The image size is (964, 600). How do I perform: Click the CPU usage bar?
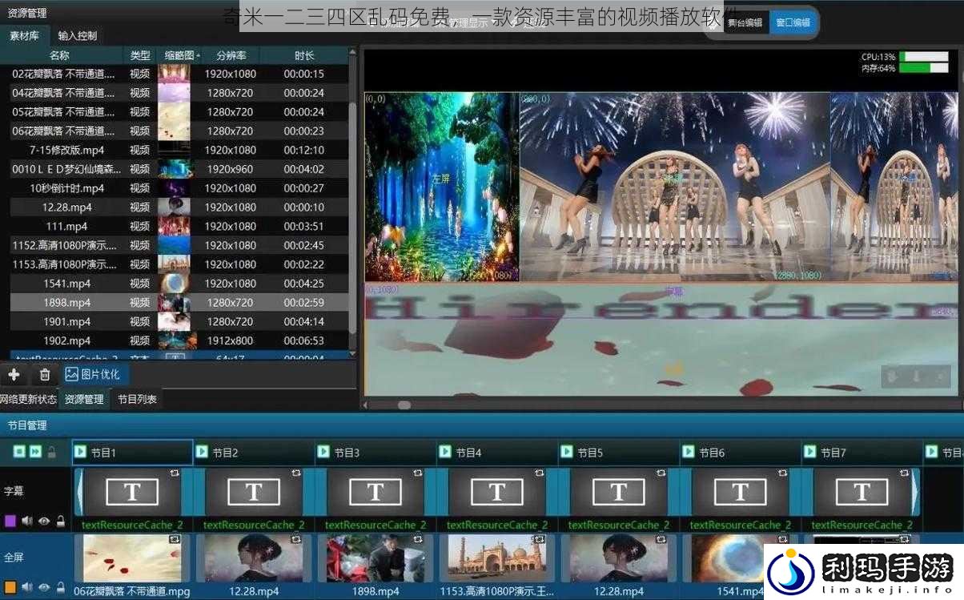(x=924, y=57)
